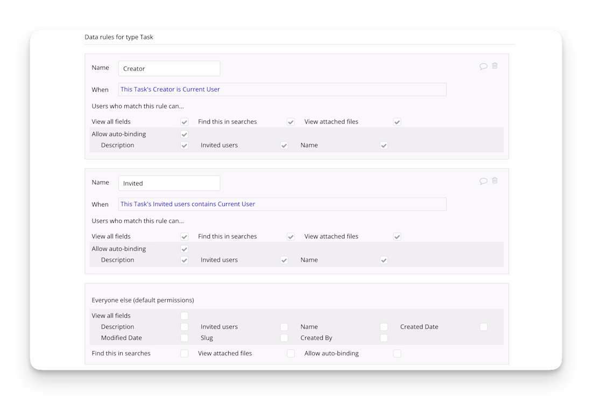Click the comment icon on Invited rule
The width and height of the screenshot is (592, 400).
click(483, 181)
